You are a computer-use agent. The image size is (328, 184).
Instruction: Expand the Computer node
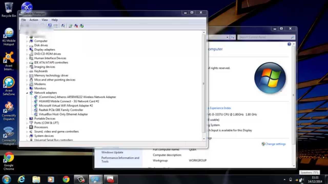(x=27, y=41)
